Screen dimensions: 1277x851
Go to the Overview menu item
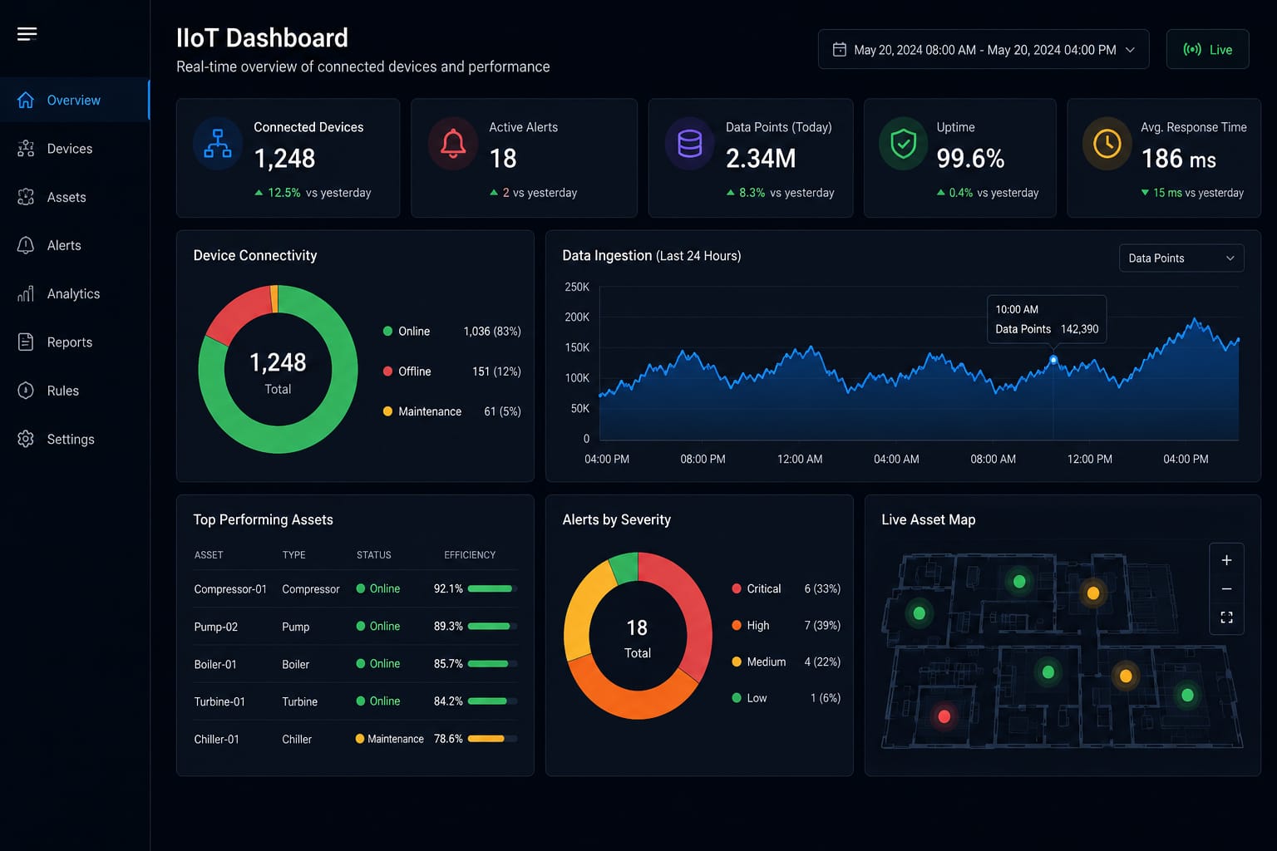75,100
